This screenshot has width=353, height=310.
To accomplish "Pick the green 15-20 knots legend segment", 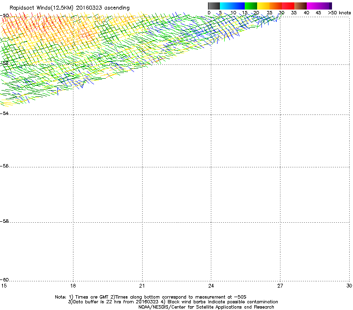I will point(251,6).
